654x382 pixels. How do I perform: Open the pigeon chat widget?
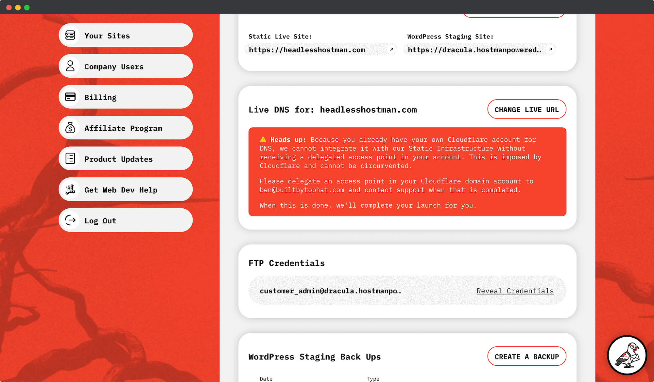pyautogui.click(x=627, y=355)
